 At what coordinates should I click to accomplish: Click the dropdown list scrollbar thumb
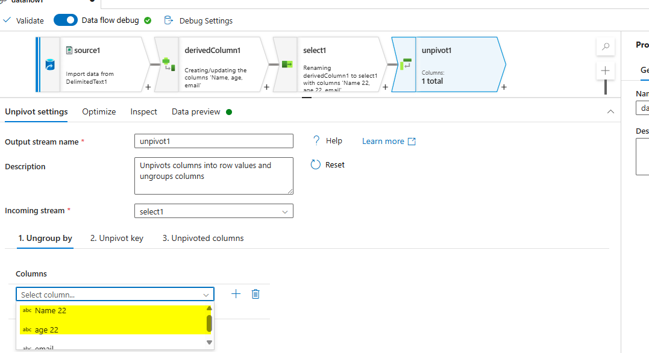(209, 323)
